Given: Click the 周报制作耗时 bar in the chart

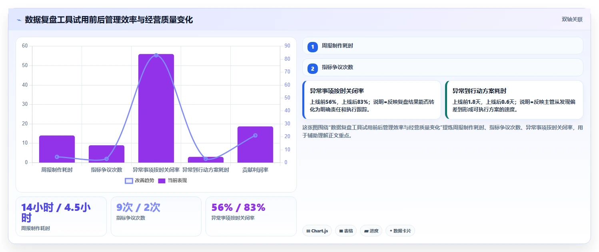Looking at the screenshot, I should [x=57, y=149].
